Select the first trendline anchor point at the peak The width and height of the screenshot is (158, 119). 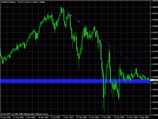click(63, 9)
